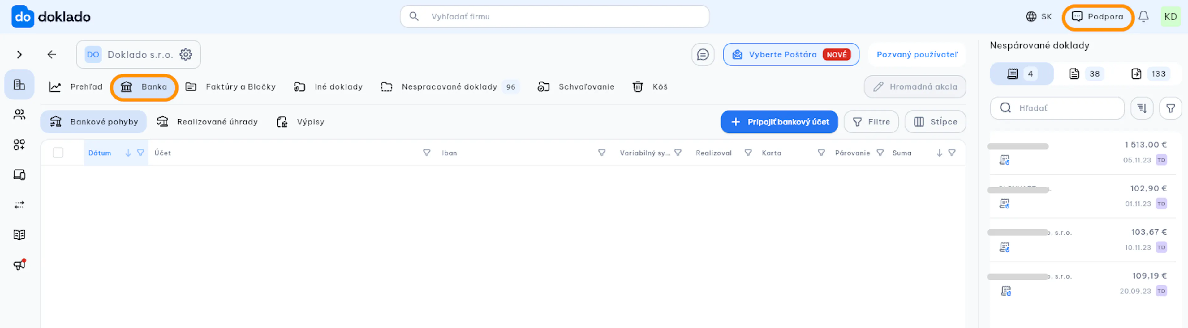The image size is (1188, 328).
Task: Open the contacts people icon in sidebar
Action: click(x=19, y=114)
